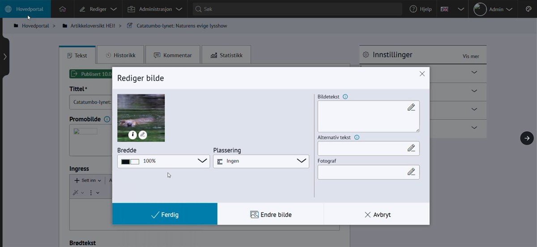Click pencil icon in Alternativ tekst field

pos(411,148)
